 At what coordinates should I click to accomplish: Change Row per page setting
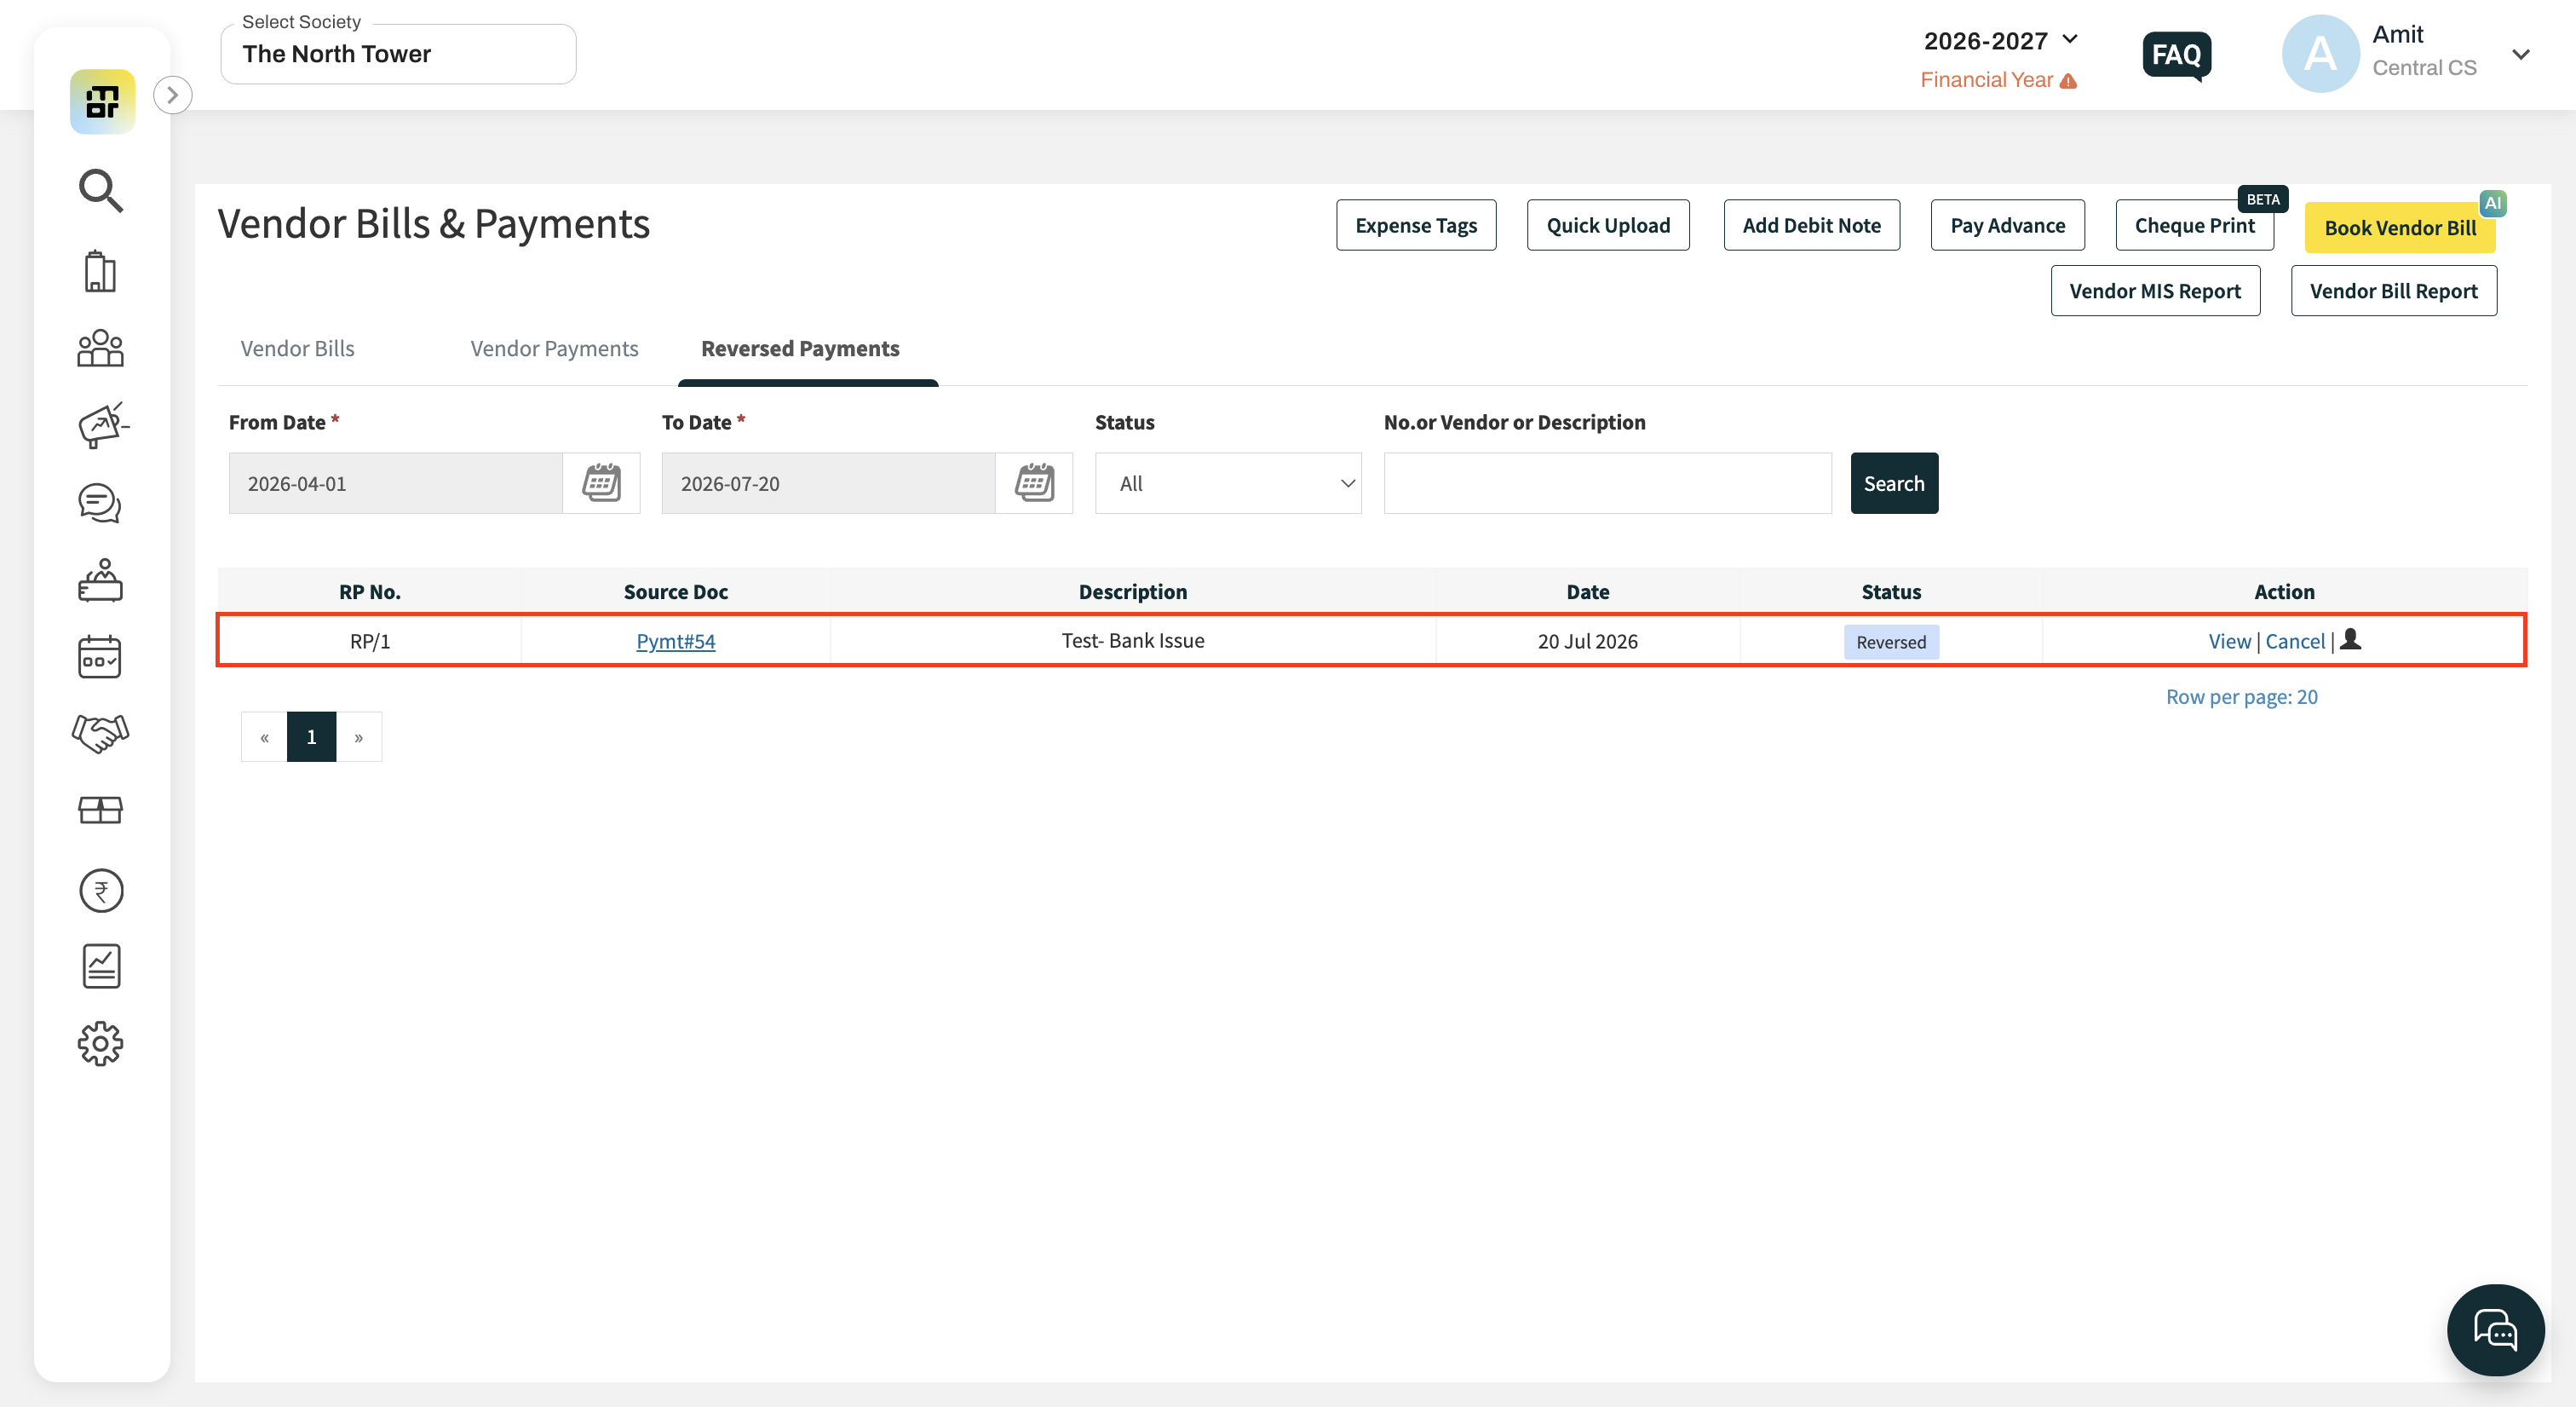2241,696
